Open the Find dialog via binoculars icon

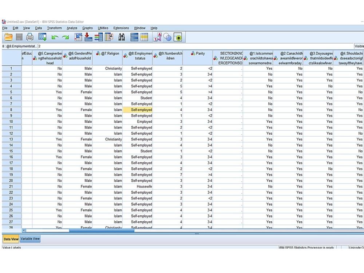coord(122,37)
